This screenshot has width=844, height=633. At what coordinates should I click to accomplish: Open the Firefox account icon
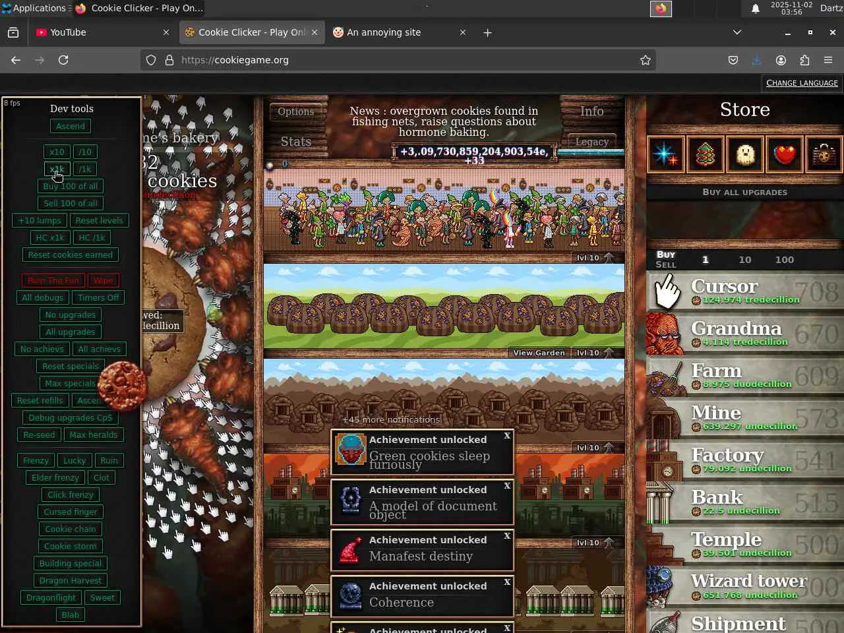(x=781, y=60)
